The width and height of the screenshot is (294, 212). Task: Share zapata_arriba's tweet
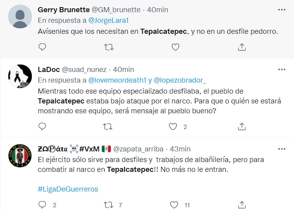242,205
